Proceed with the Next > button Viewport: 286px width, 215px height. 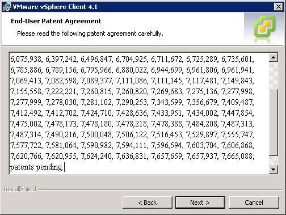[x=200, y=203]
